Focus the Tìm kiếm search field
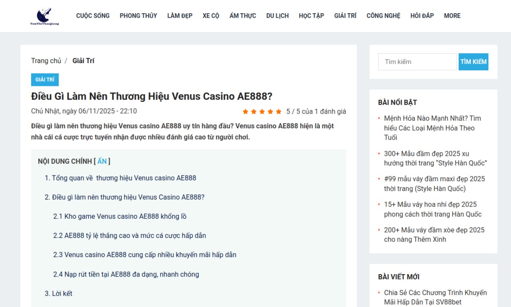511x307 pixels. click(417, 62)
